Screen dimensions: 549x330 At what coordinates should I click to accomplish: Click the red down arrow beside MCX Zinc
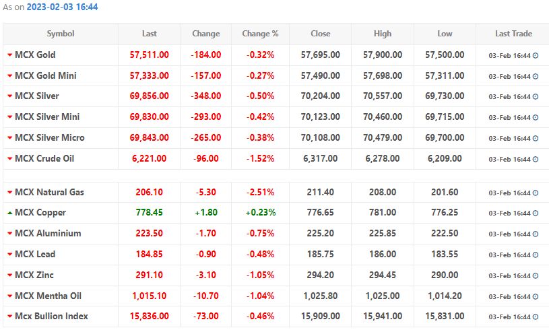[10, 275]
